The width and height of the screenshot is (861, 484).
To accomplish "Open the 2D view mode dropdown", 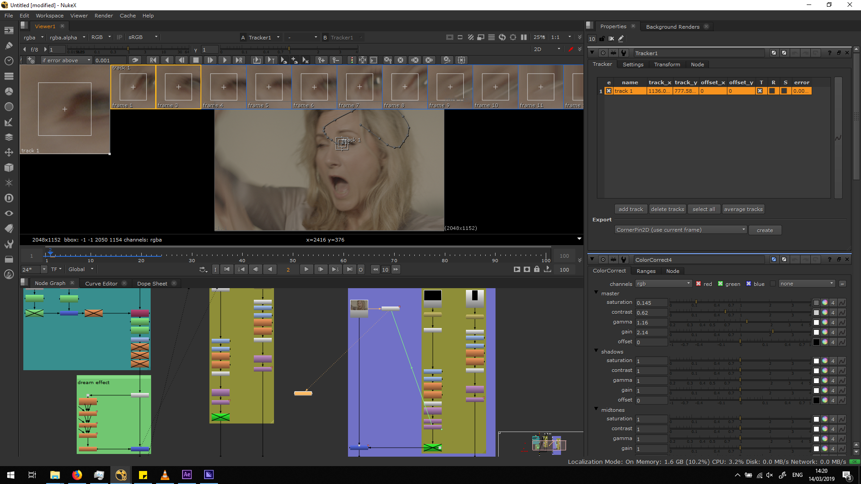I will (x=547, y=49).
